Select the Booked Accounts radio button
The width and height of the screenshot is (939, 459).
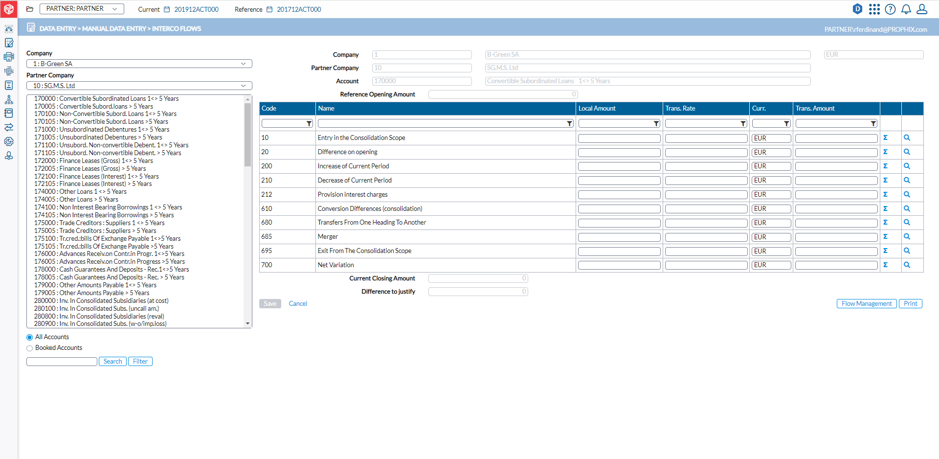tap(30, 348)
